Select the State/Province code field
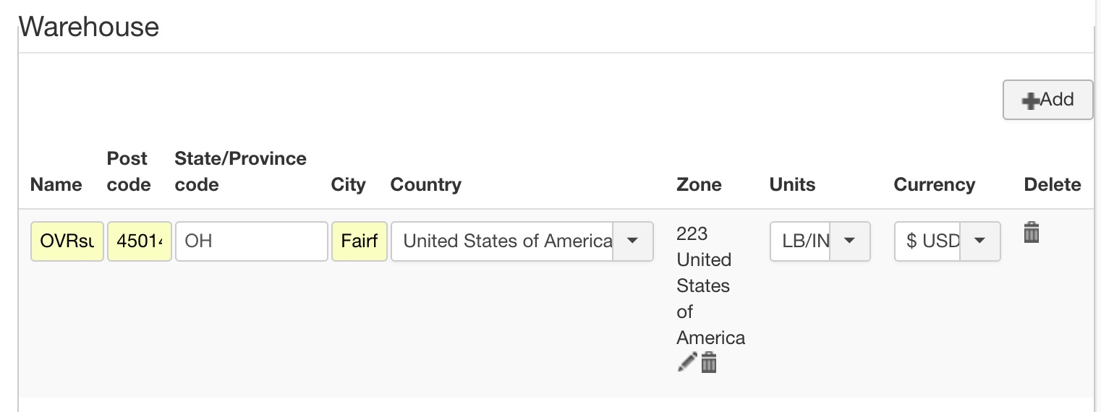This screenshot has height=412, width=1101. (251, 241)
